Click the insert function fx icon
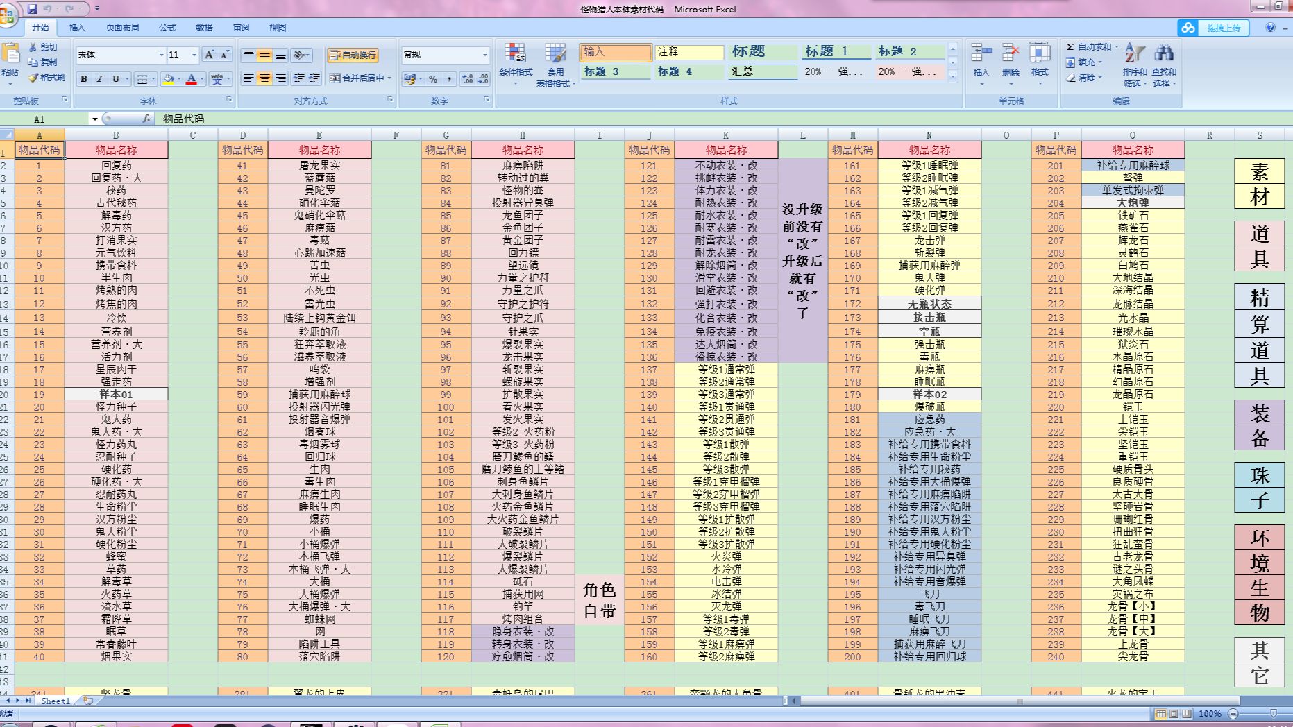Screen dimensions: 1293x727 146,119
